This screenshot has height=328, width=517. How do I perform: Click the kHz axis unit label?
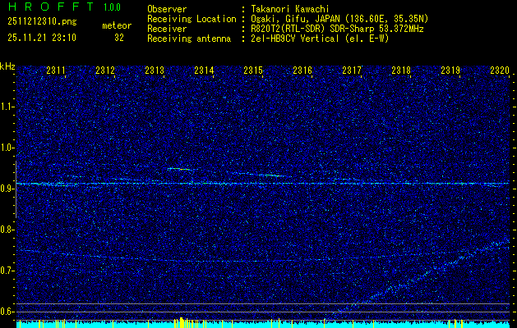tap(7, 66)
